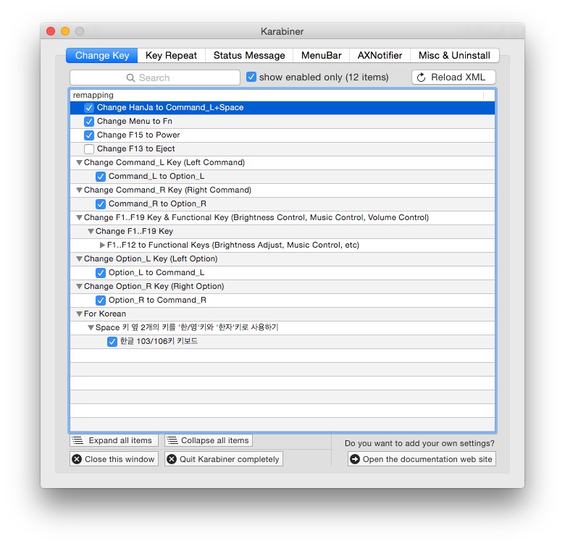This screenshot has height=546, width=565.
Task: Click Expand all items button
Action: (x=114, y=440)
